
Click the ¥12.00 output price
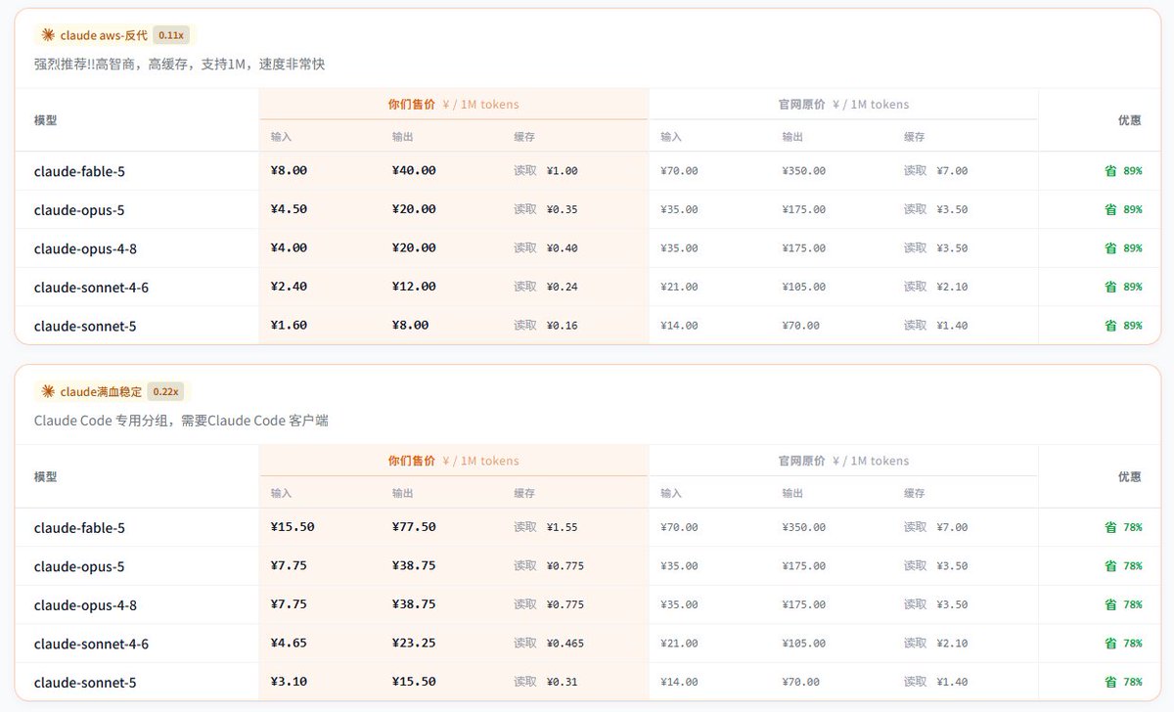414,287
